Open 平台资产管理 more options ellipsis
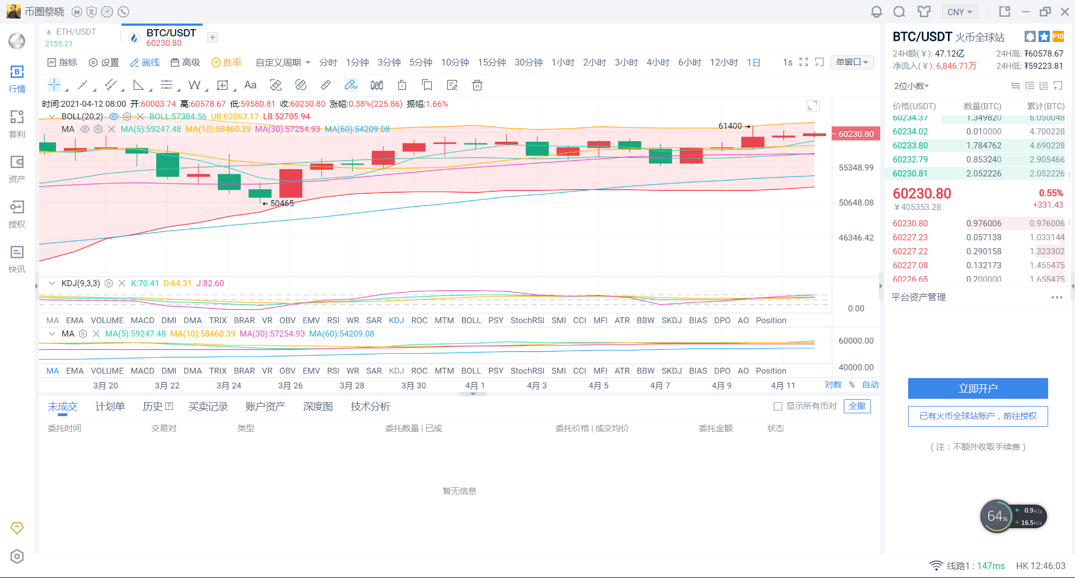This screenshot has height=578, width=1075. click(1057, 297)
